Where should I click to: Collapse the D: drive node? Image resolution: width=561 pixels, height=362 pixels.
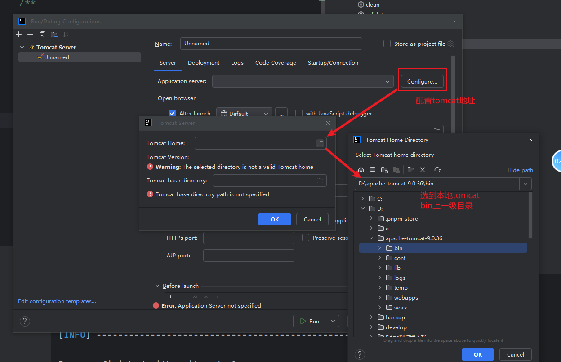click(x=363, y=208)
